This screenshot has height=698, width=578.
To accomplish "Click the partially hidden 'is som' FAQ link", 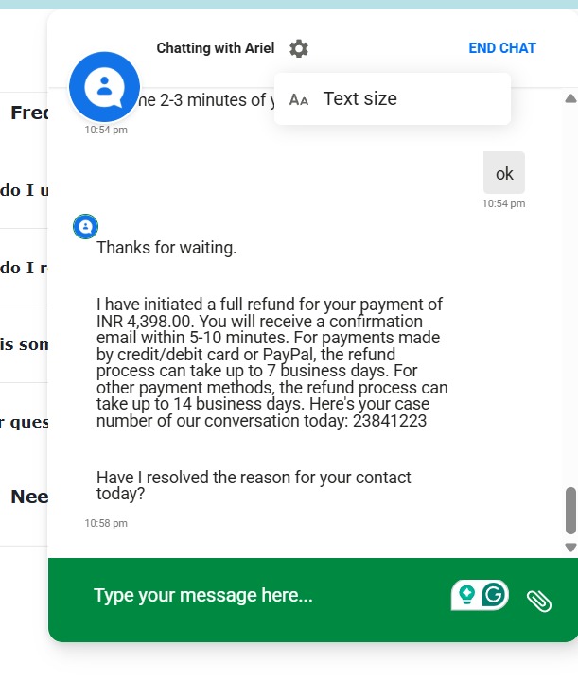I will (25, 344).
